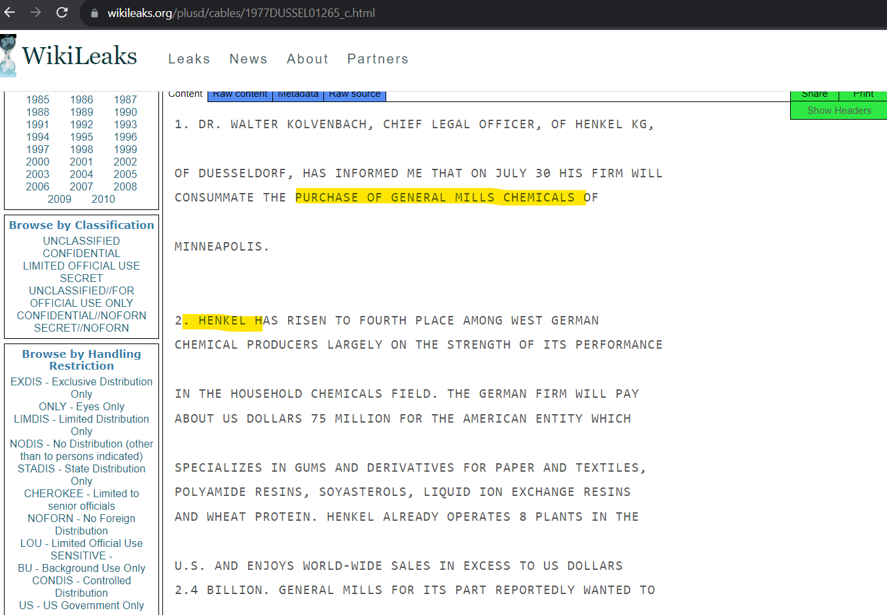Browse cables from year 1990
This screenshot has width=887, height=615.
pyautogui.click(x=126, y=112)
